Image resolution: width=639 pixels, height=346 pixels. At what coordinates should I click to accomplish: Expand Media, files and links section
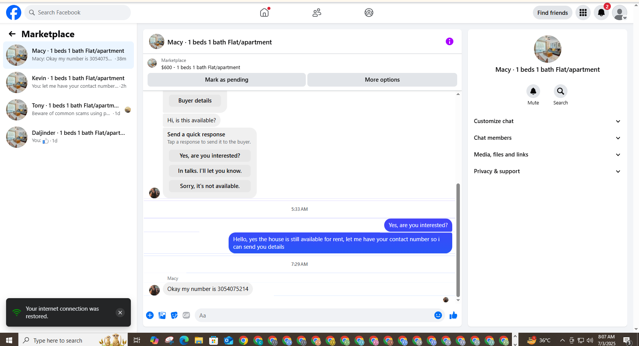(547, 155)
